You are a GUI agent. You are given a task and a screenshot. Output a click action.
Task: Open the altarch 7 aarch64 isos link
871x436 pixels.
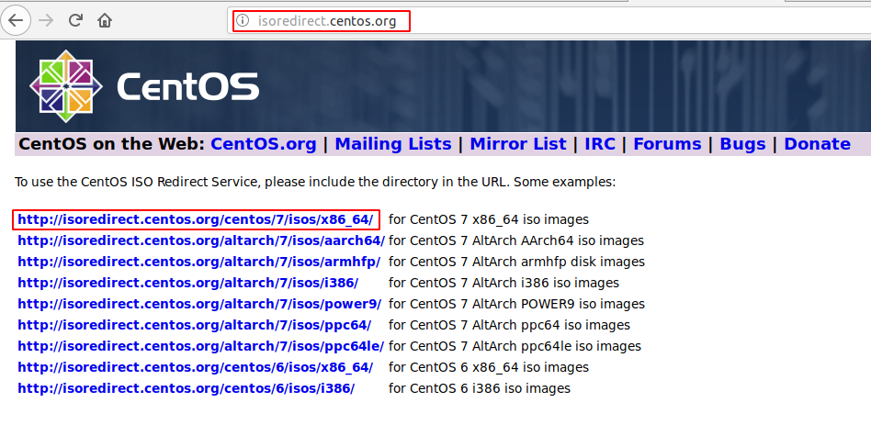200,241
